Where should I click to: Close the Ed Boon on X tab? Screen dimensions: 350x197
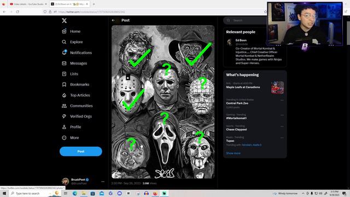[87, 4]
